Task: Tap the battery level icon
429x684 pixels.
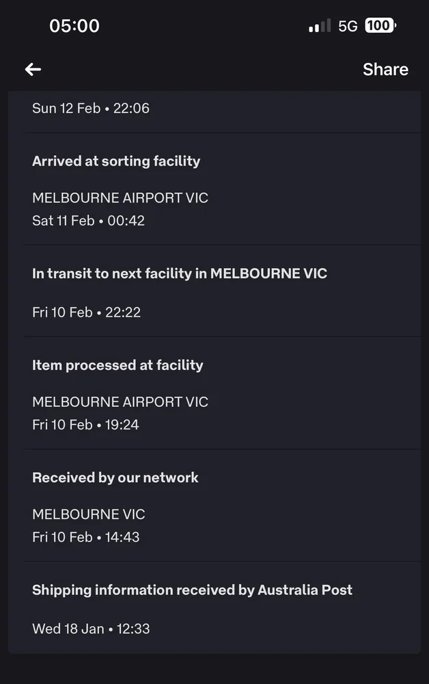Action: [380, 26]
